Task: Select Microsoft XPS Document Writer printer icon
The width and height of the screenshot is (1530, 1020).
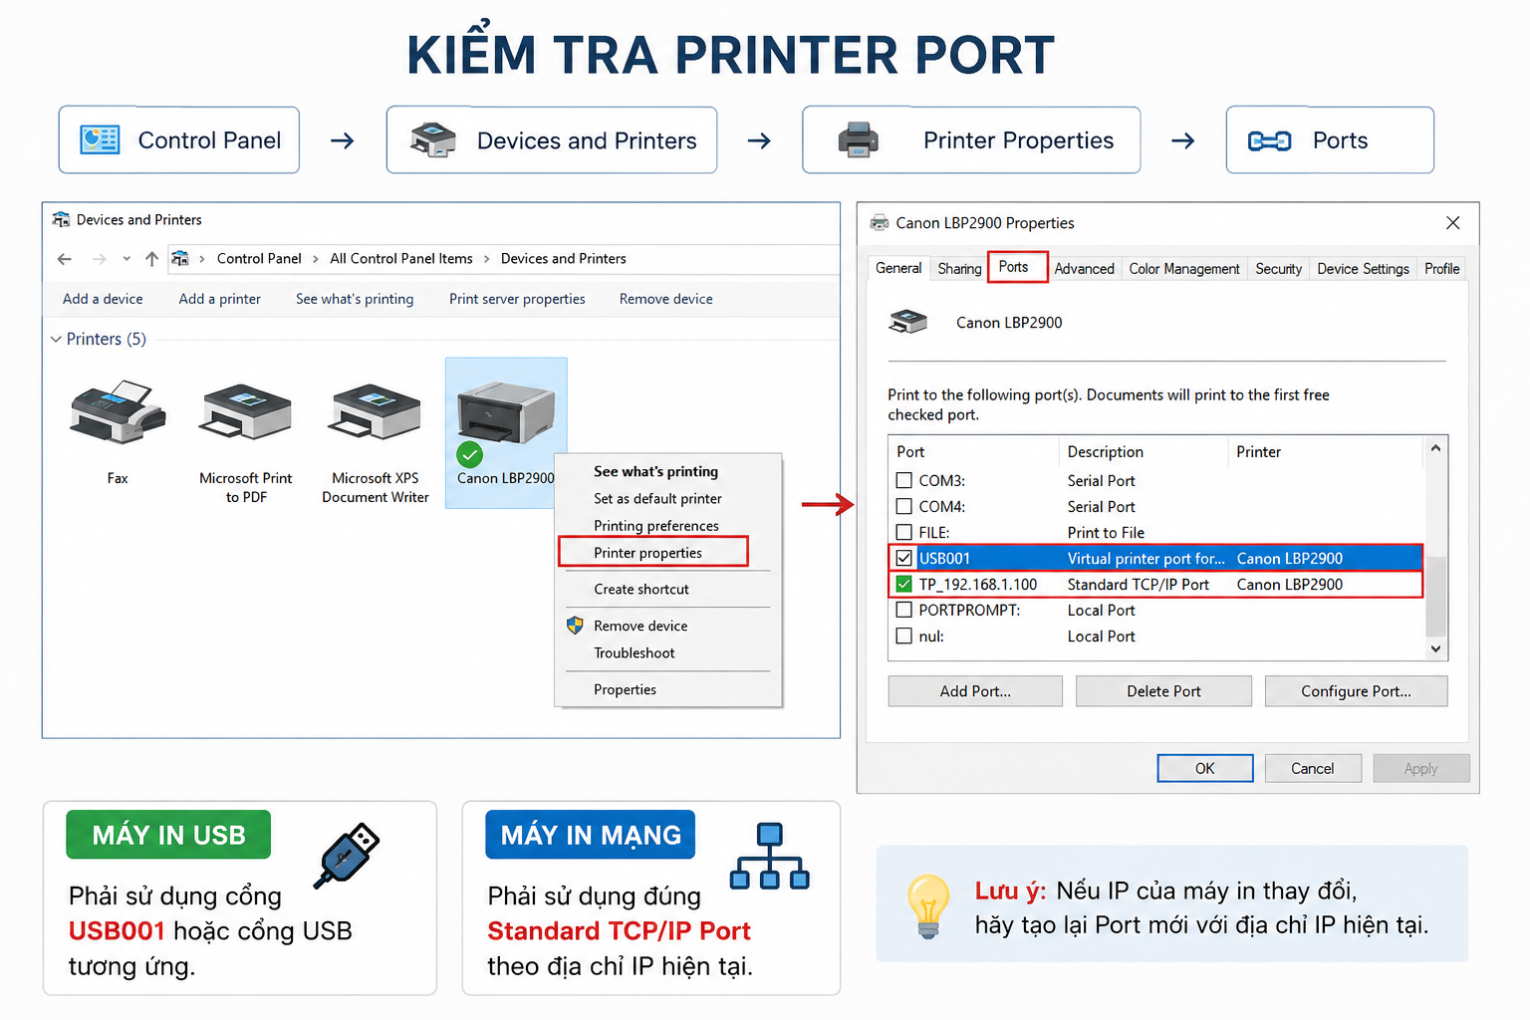Action: tap(375, 411)
